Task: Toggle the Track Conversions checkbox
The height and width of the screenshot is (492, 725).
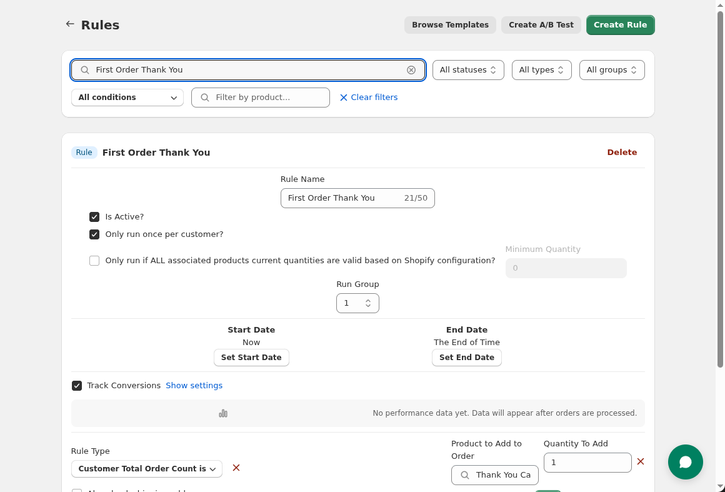Action: tap(77, 386)
